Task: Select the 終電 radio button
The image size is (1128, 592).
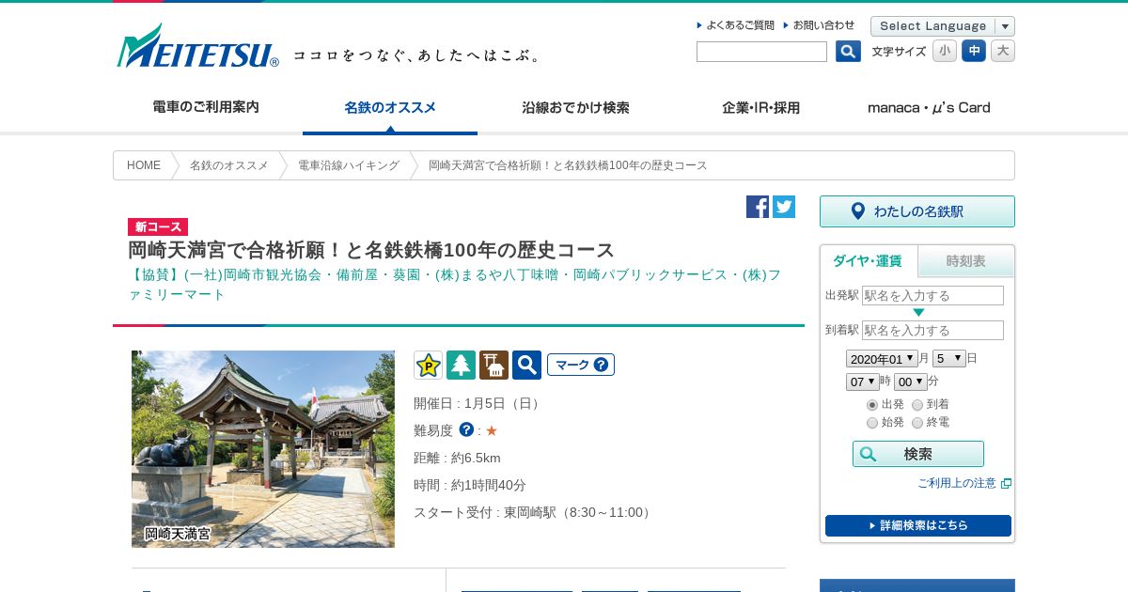Action: point(917,423)
